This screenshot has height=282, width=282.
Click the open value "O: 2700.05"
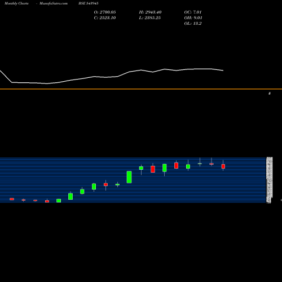click(x=105, y=12)
